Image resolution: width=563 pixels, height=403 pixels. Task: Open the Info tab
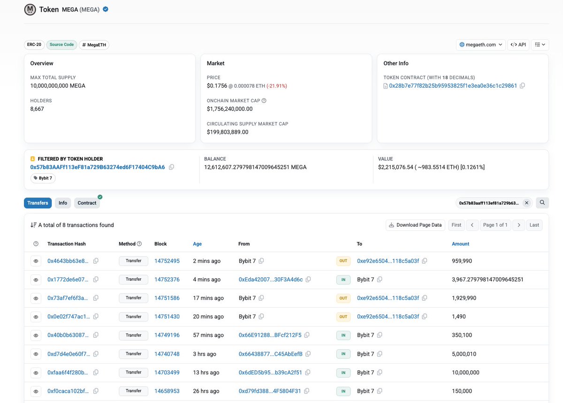coord(63,203)
